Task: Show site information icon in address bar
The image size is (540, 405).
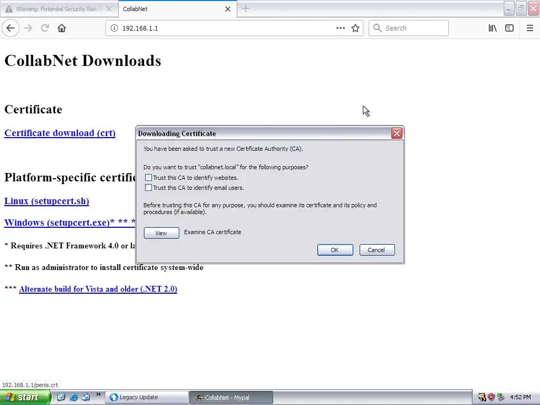Action: (x=114, y=28)
